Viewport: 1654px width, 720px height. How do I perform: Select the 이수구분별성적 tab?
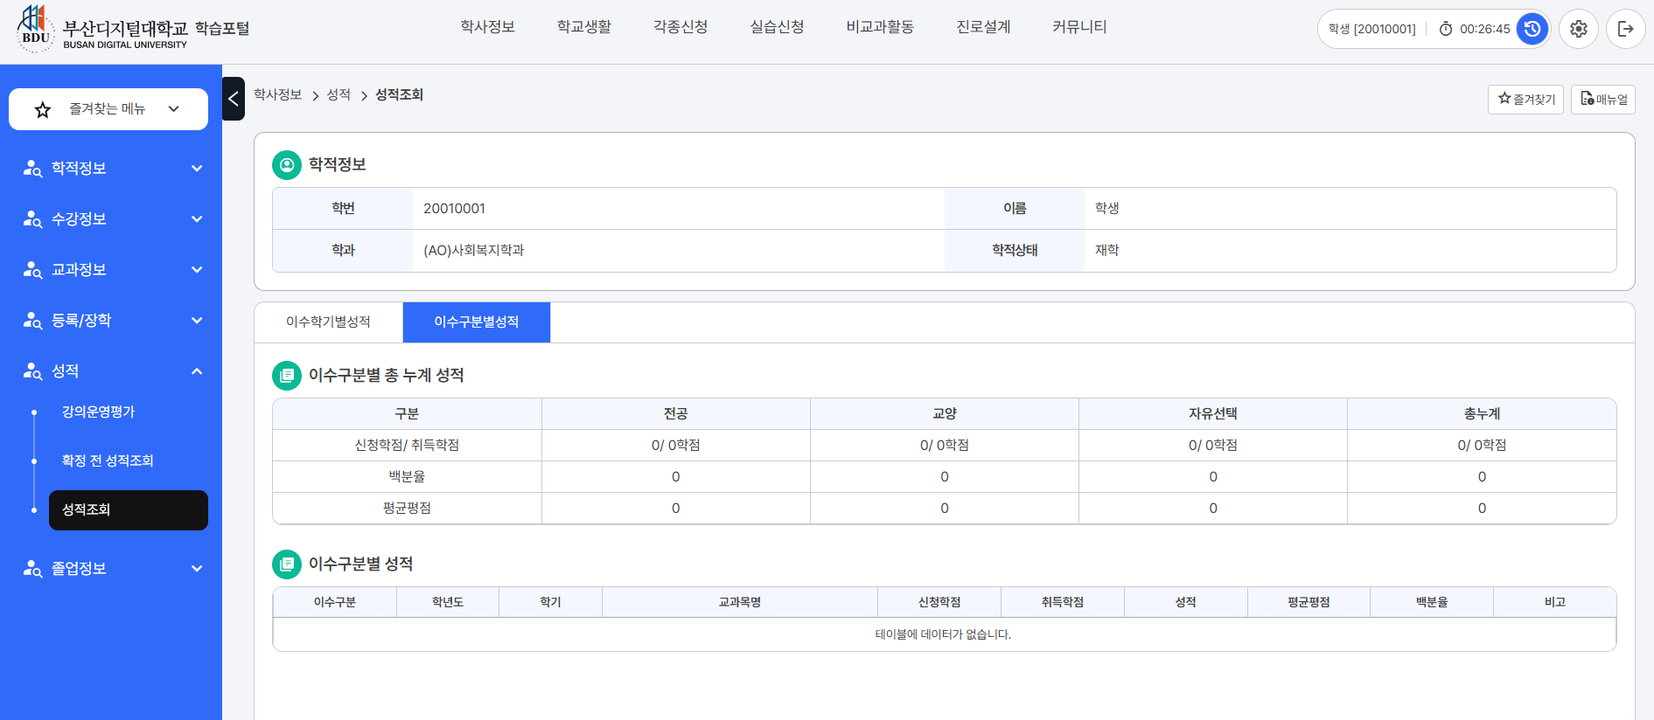click(476, 322)
